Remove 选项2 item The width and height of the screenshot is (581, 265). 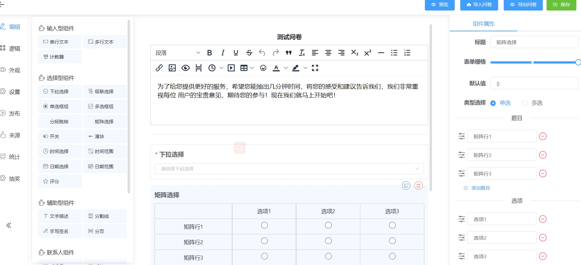(543, 237)
